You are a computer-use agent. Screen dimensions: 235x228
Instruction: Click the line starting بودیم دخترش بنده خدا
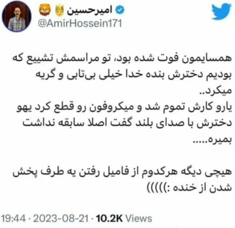[134, 75]
